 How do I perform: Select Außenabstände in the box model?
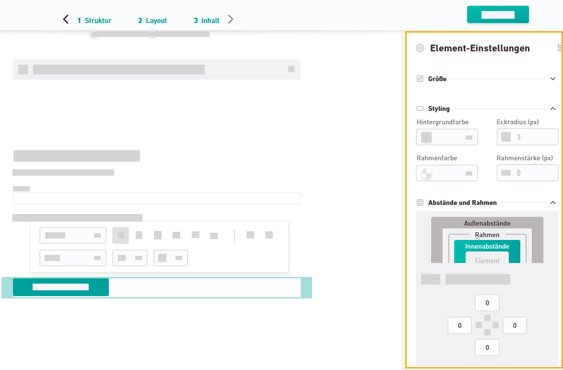pyautogui.click(x=487, y=223)
